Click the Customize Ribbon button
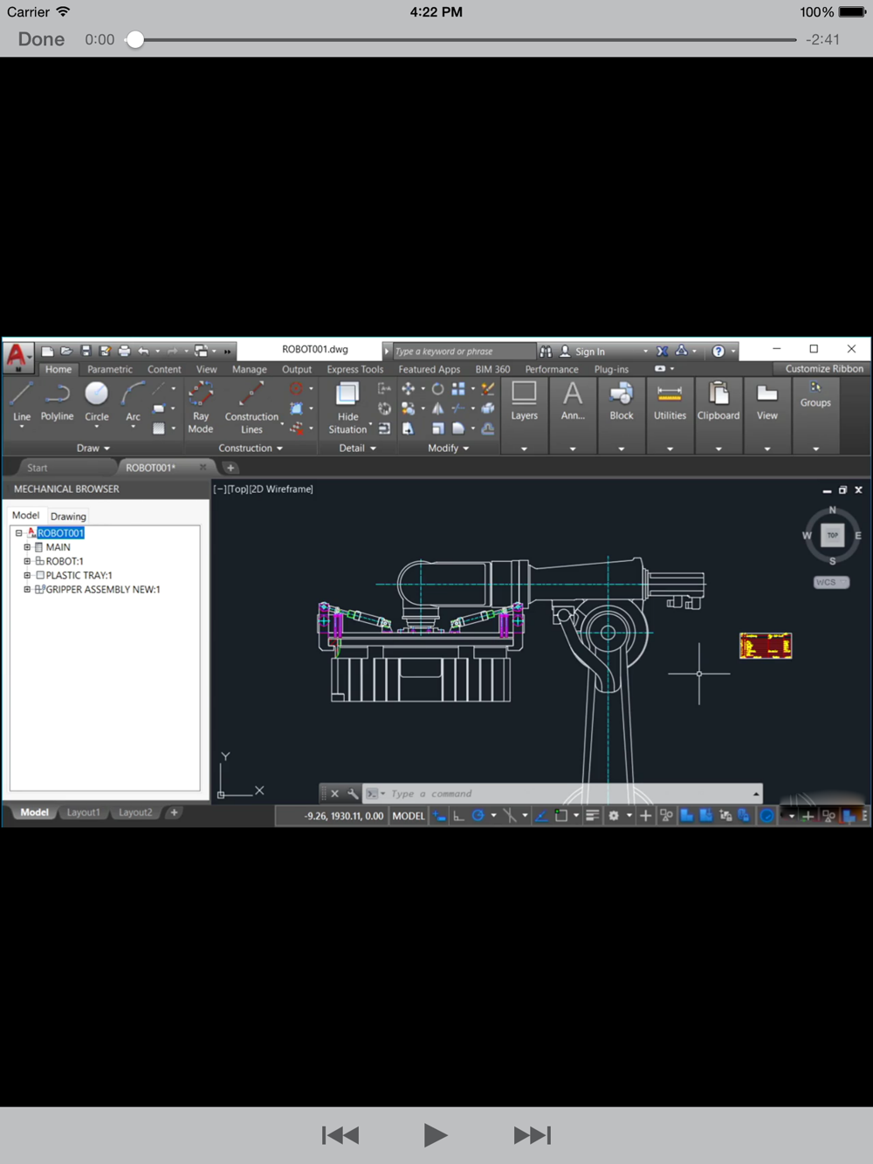The image size is (873, 1164). click(824, 368)
